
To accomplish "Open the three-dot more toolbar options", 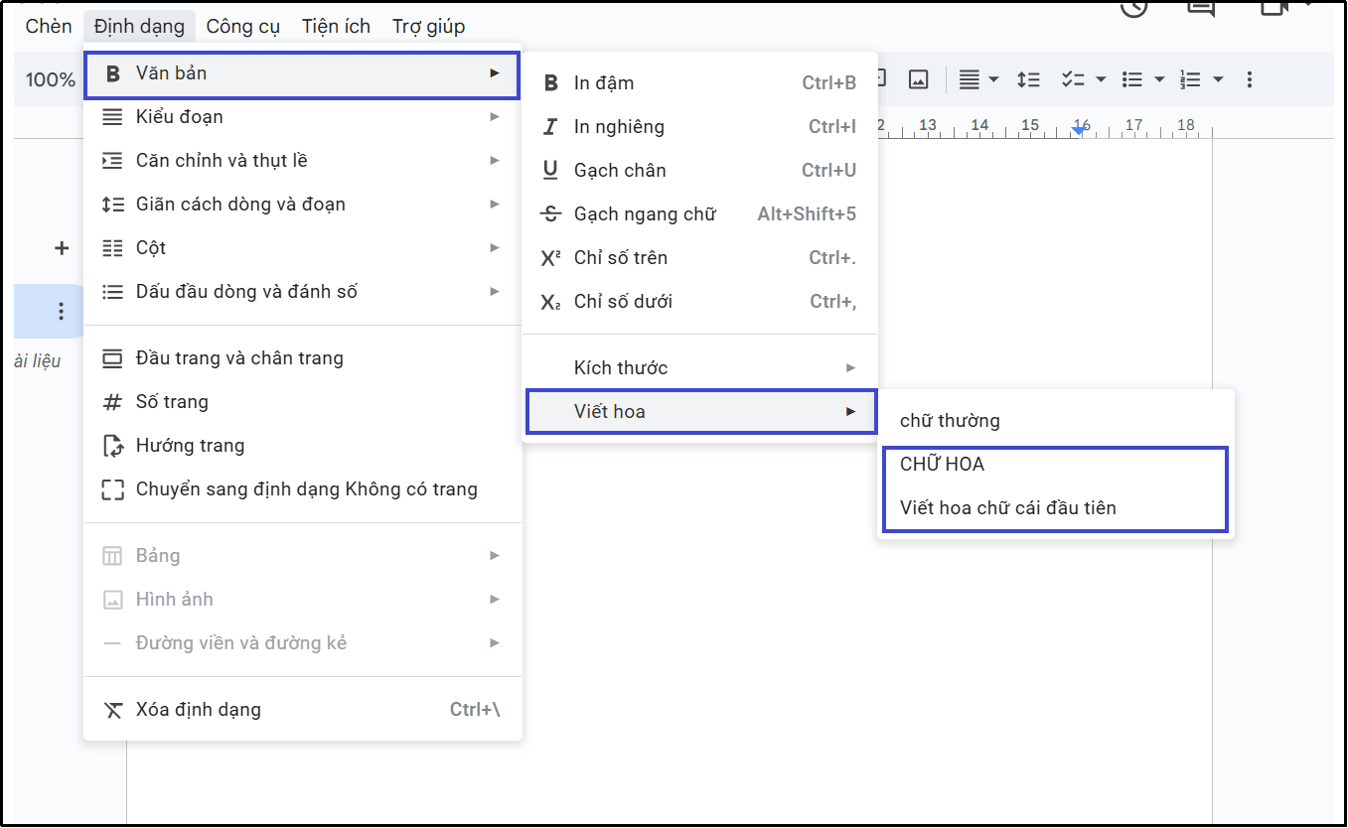I will 1249,78.
